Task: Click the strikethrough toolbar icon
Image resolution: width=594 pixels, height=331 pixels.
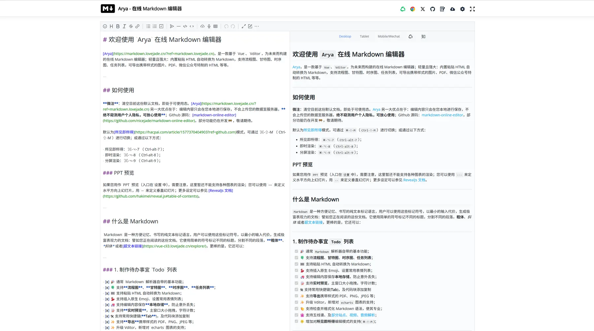Action: tap(131, 26)
